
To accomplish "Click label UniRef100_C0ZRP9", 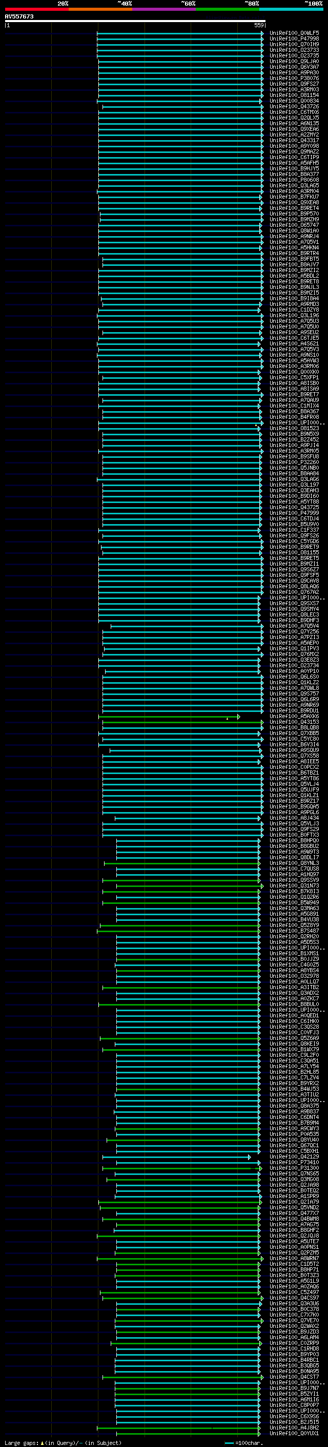I will point(294,1343).
